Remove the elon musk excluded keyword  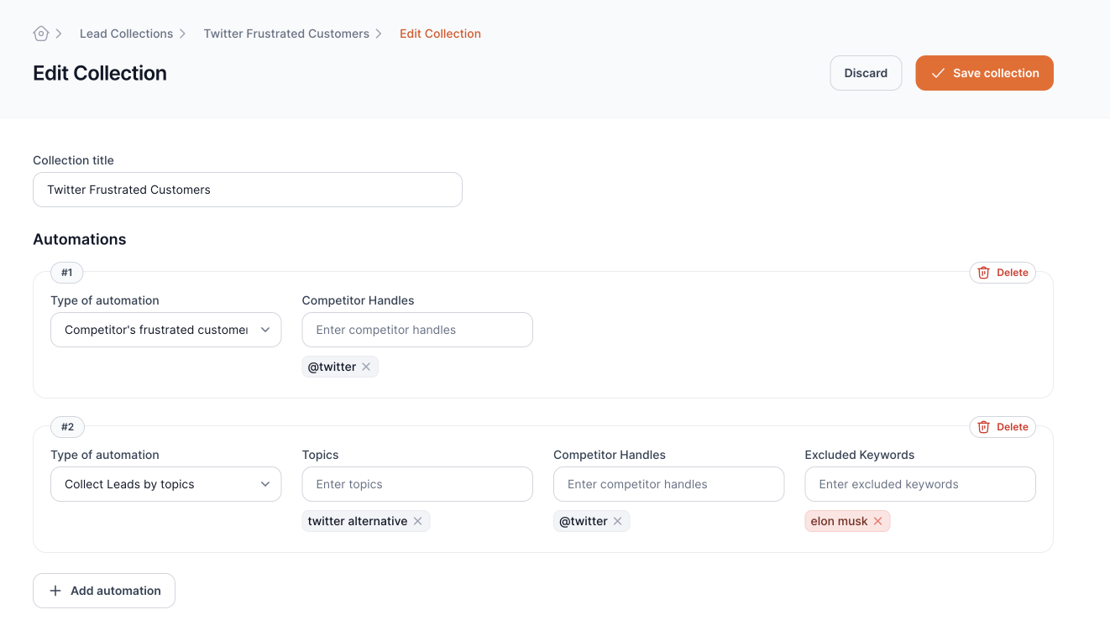point(877,521)
